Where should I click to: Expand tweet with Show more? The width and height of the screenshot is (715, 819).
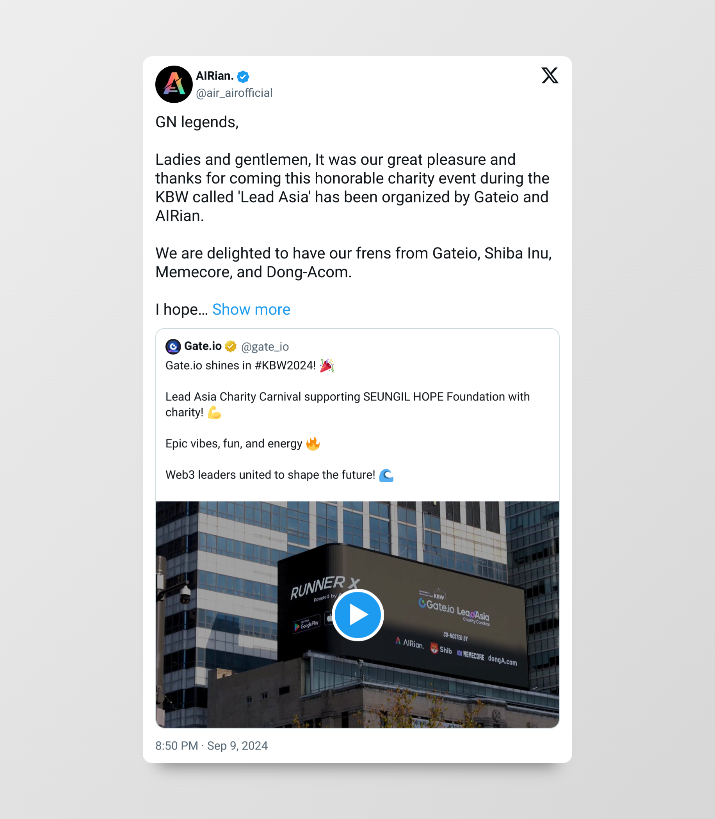(x=251, y=309)
